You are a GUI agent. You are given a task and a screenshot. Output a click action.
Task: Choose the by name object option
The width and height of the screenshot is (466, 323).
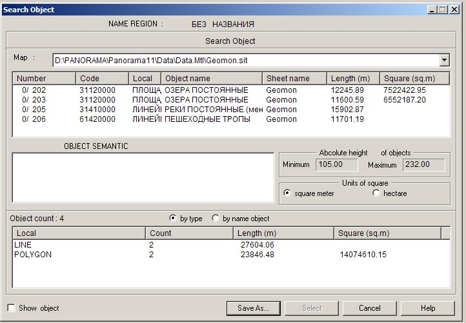(x=216, y=219)
